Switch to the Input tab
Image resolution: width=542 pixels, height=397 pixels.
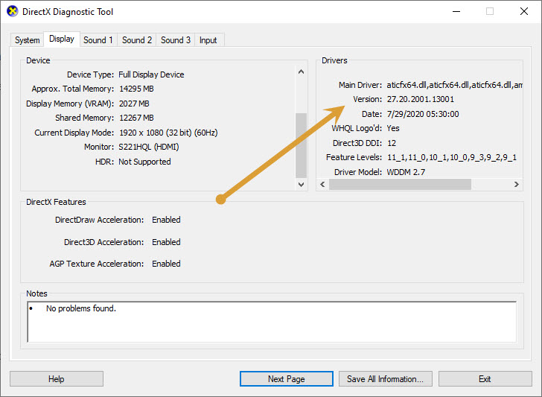tap(208, 40)
